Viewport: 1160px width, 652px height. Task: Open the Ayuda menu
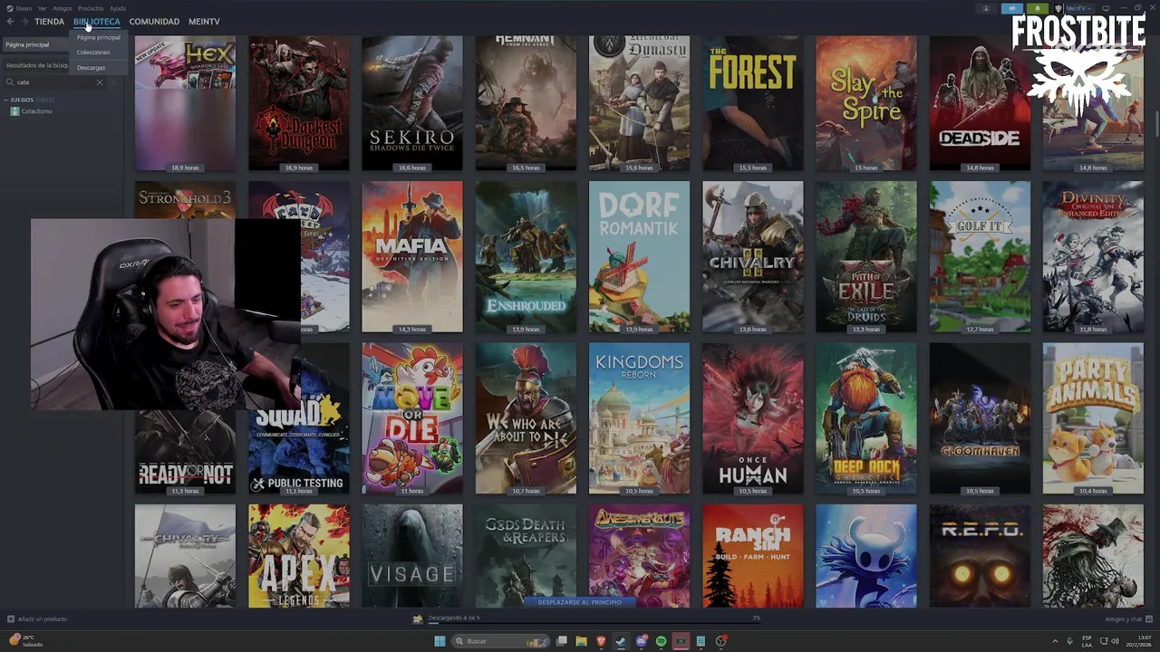pyautogui.click(x=118, y=8)
